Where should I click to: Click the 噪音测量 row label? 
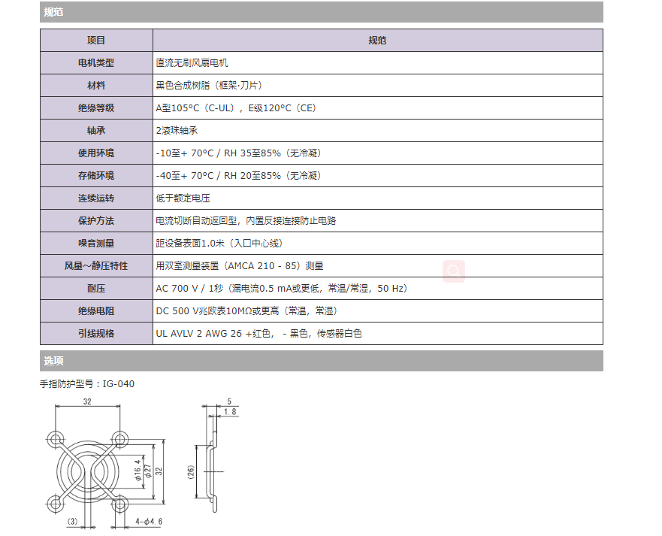point(96,244)
